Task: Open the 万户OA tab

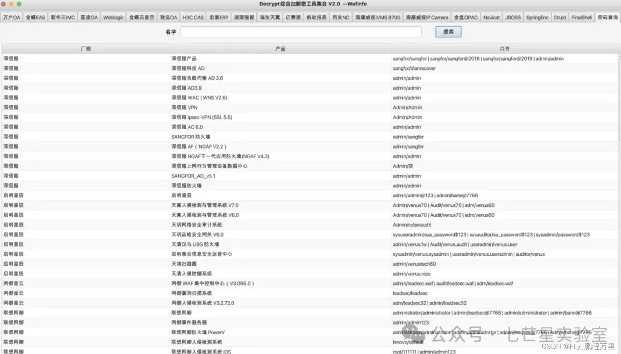Action: (x=12, y=17)
